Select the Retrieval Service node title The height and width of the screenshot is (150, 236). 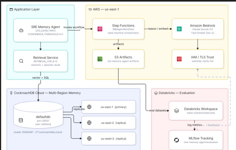(45, 58)
